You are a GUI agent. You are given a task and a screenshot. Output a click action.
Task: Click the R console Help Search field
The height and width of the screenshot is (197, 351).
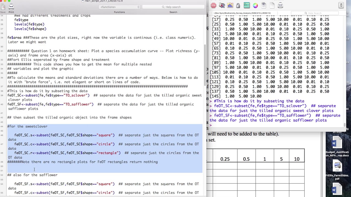tap(315, 13)
